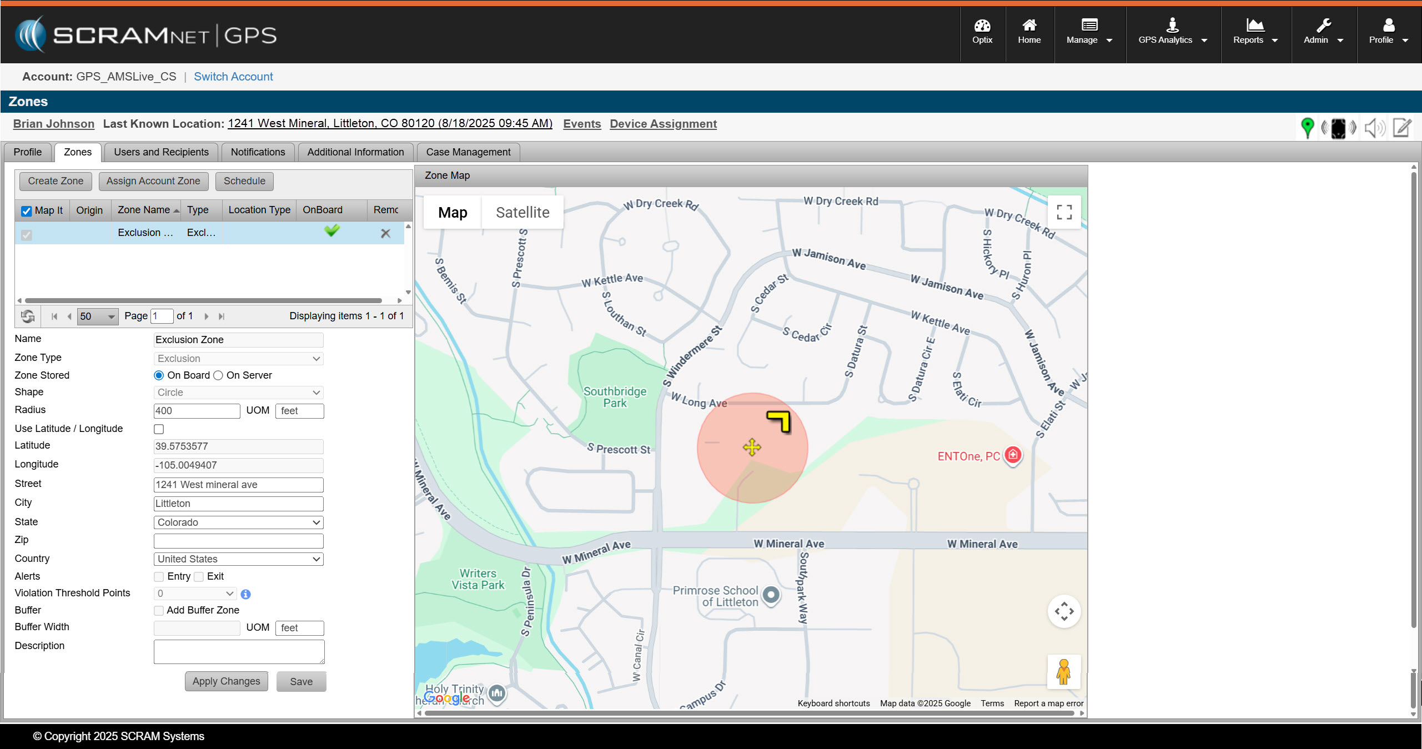Uncheck the Map It header checkbox
Image resolution: width=1422 pixels, height=749 pixels.
click(26, 211)
